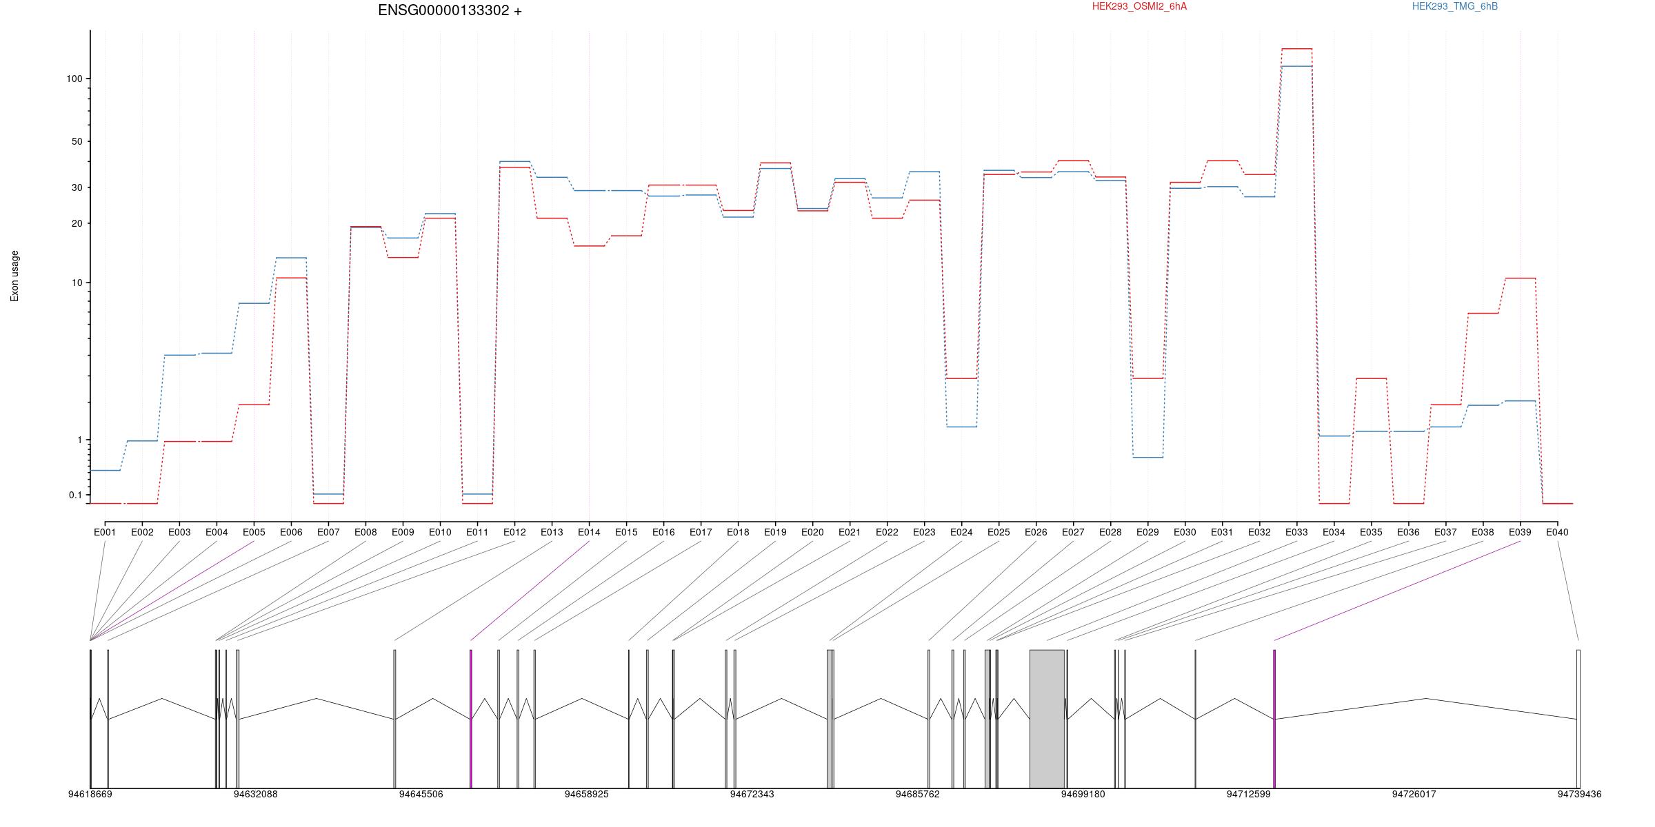Click exon label E009
This screenshot has width=1655, height=827.
[403, 532]
